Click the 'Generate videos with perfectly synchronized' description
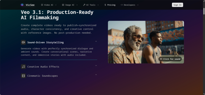This screenshot has height=95, width=205. pos(57,52)
